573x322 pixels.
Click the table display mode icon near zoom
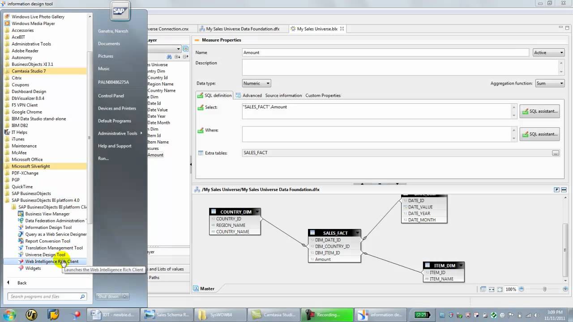point(483,289)
